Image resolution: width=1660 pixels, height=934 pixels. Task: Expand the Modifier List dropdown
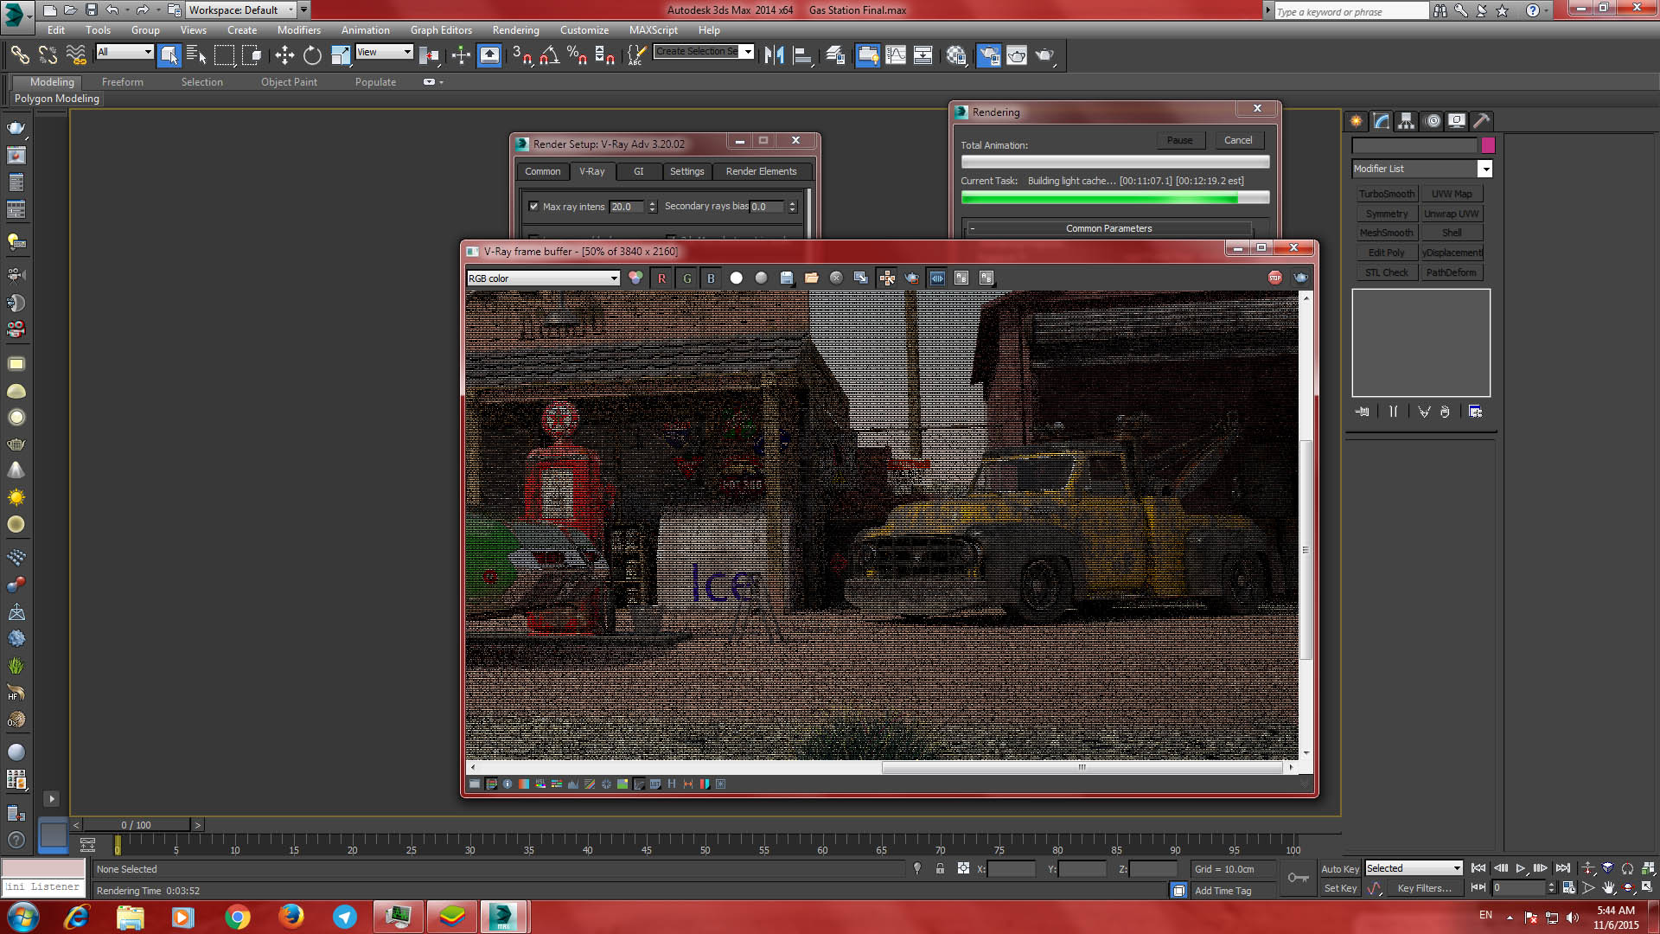1422,169
